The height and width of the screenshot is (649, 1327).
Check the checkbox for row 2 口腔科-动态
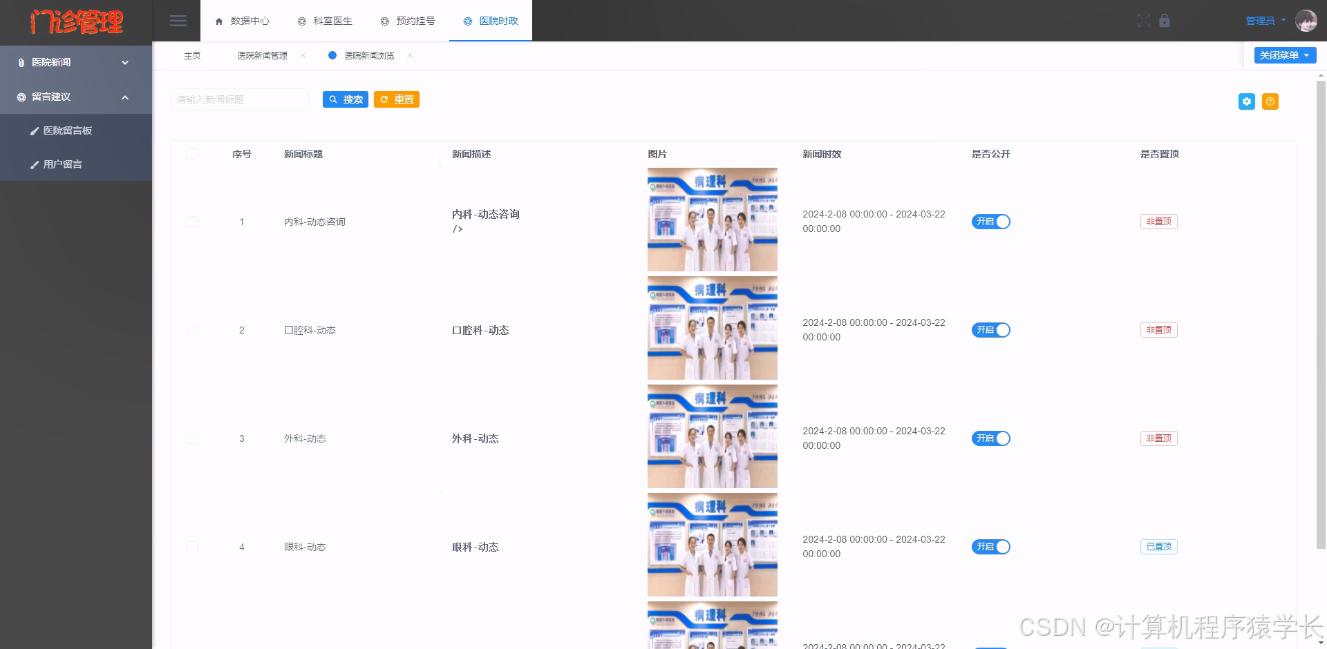pyautogui.click(x=192, y=330)
